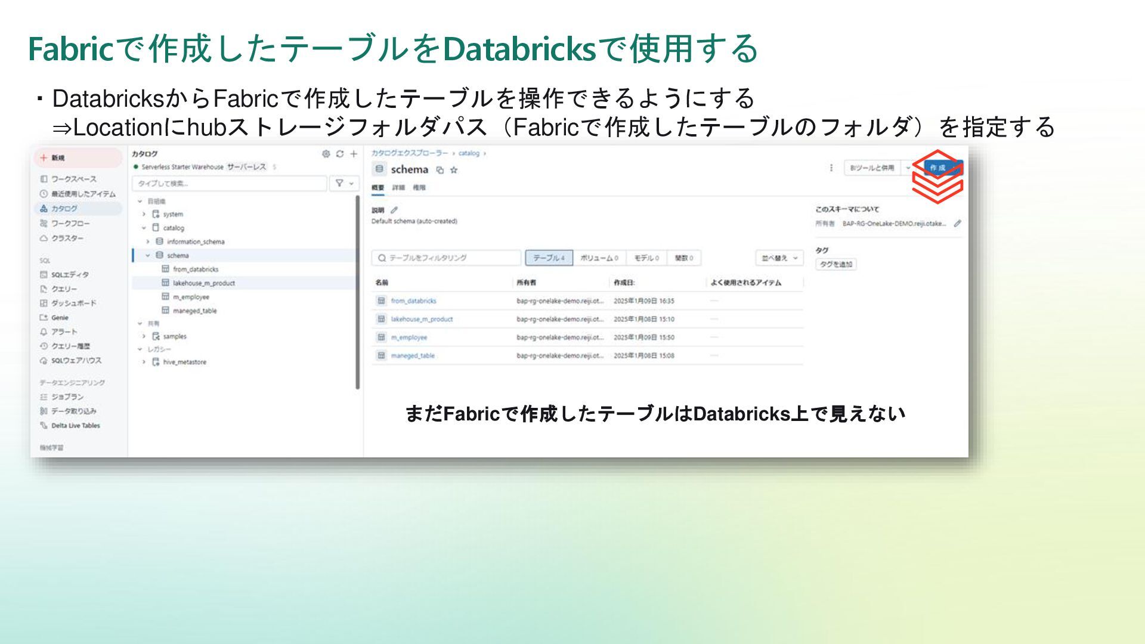1145x644 pixels.
Task: Copy the schema name using the copy icon
Action: (440, 170)
